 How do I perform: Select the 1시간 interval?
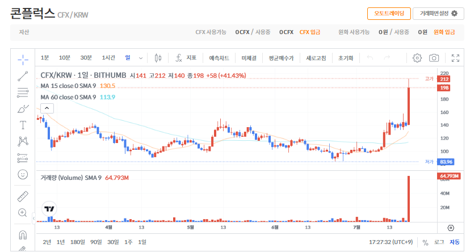point(108,58)
